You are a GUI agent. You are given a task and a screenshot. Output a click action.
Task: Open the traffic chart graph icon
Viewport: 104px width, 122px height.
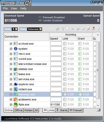click(x=53, y=29)
